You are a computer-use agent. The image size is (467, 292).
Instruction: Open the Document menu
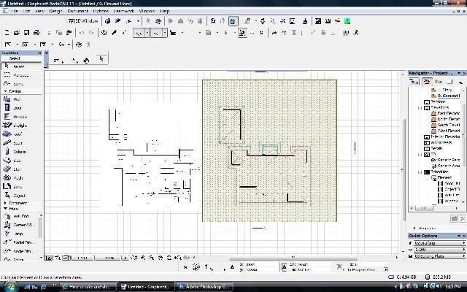(x=78, y=11)
